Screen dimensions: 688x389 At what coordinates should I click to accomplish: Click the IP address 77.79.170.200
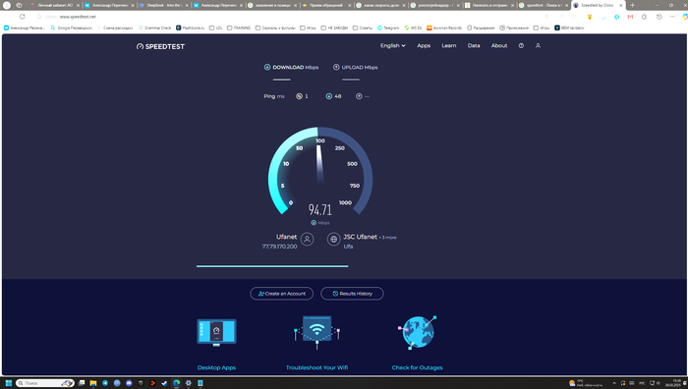[x=279, y=247]
